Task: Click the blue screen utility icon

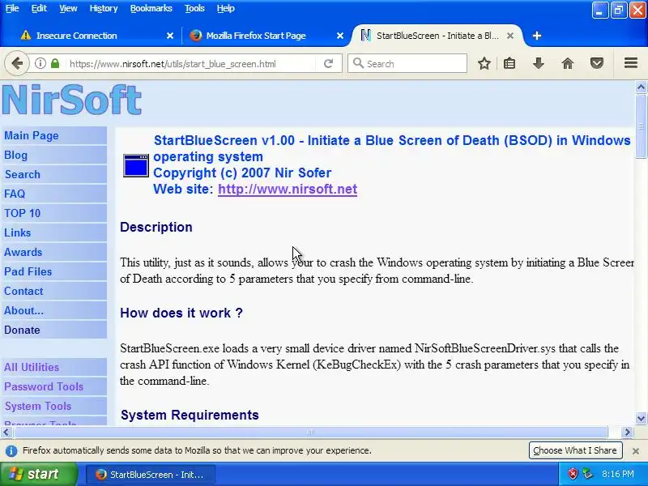Action: 136,166
